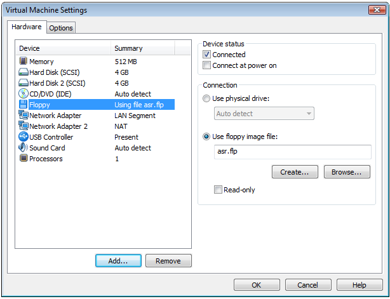Select Use physical drive radio button
Screen dimensions: 390x299
pyautogui.click(x=206, y=98)
